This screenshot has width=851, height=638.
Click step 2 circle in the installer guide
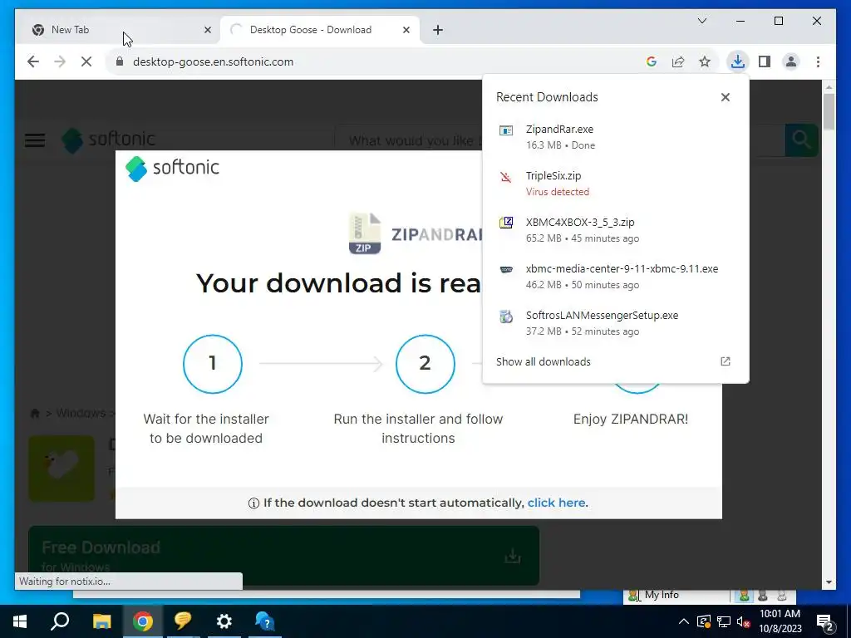(425, 364)
